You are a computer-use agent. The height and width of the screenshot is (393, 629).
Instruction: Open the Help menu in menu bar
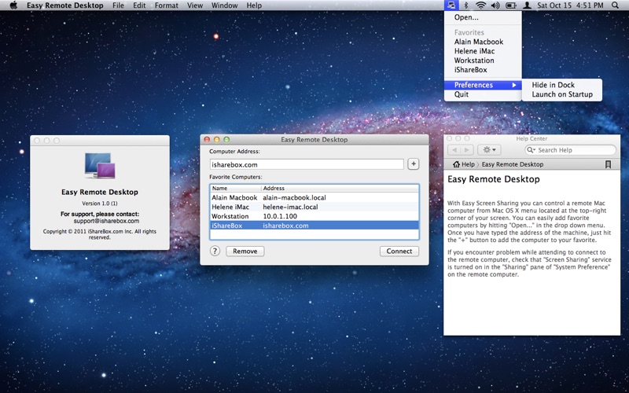pyautogui.click(x=254, y=6)
